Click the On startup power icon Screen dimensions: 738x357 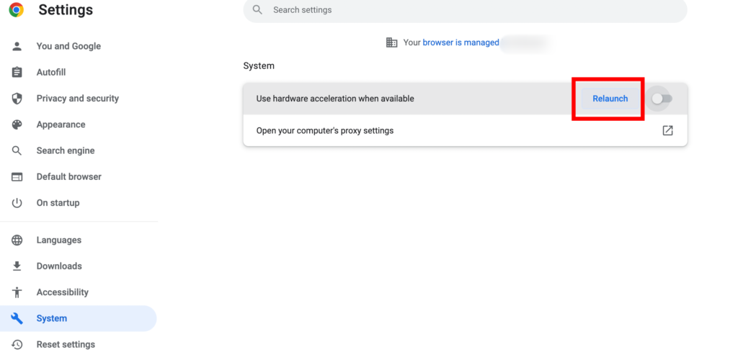[x=17, y=203]
